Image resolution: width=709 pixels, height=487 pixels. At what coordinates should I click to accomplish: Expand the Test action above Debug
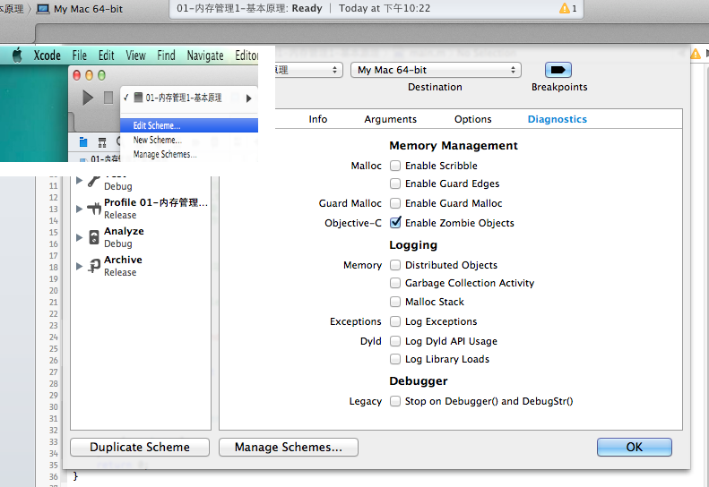pyautogui.click(x=79, y=180)
